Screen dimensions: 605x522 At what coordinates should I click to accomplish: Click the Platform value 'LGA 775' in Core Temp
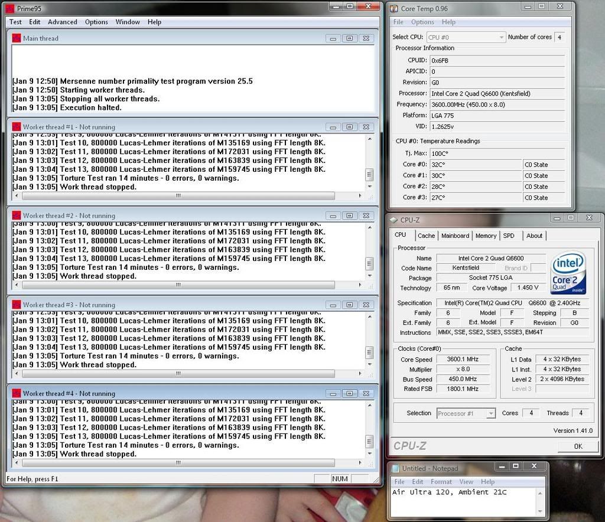point(497,115)
